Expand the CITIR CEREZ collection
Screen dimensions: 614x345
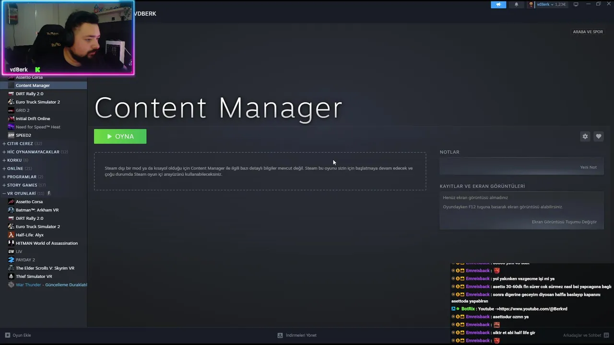22,144
